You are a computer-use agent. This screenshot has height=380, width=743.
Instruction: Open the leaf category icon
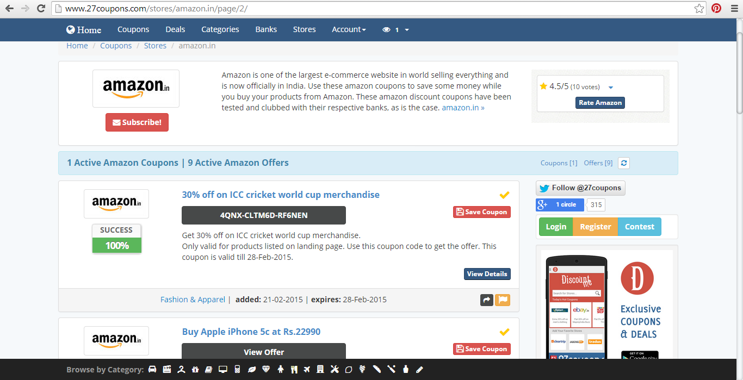point(252,369)
